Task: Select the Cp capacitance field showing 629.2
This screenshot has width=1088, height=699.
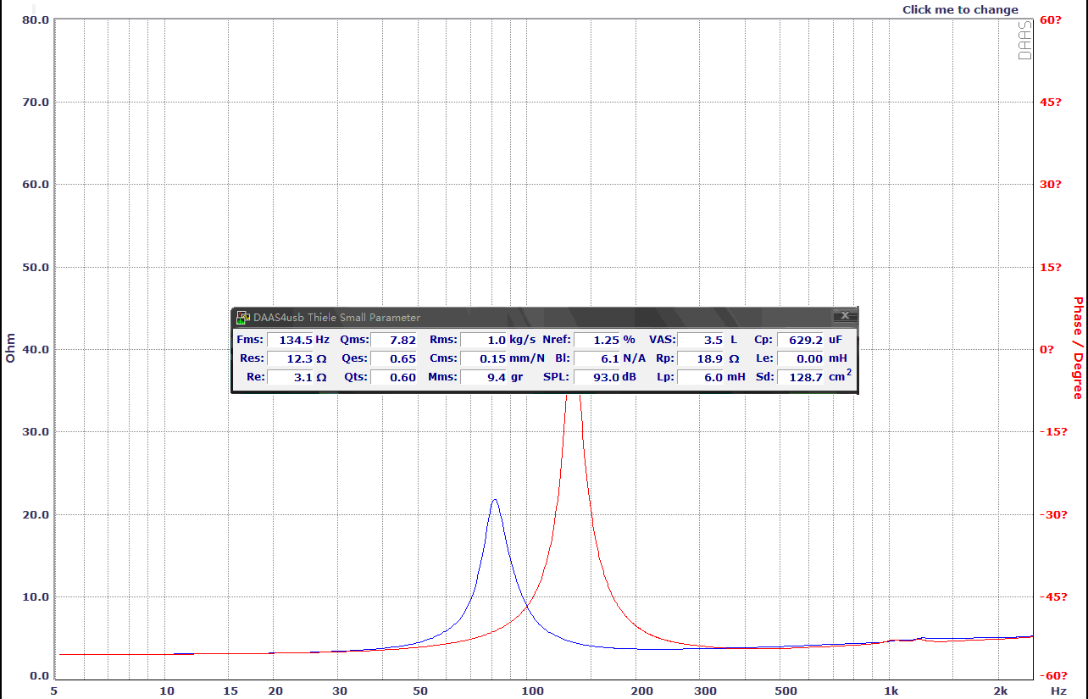Action: pyautogui.click(x=800, y=340)
